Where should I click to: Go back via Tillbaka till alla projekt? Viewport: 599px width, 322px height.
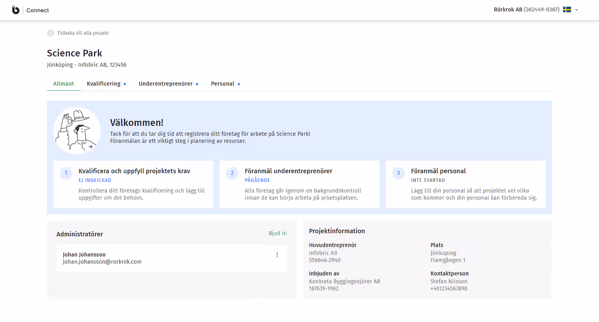[x=83, y=33]
